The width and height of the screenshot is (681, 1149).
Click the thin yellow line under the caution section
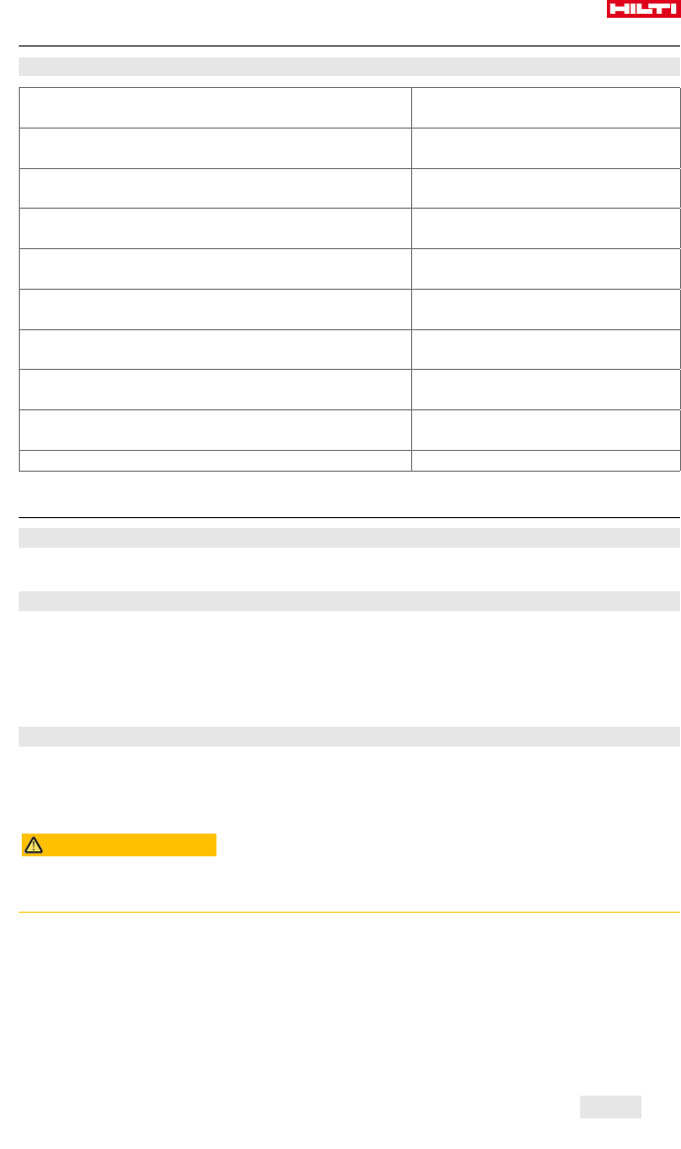pyautogui.click(x=350, y=912)
